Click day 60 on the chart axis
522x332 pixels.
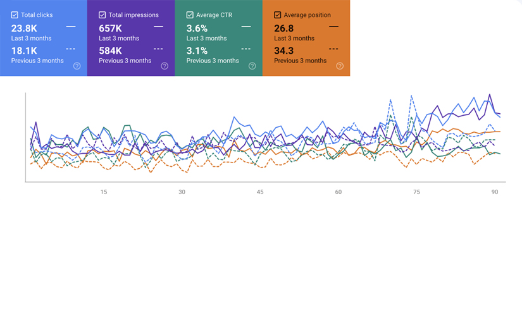point(339,192)
